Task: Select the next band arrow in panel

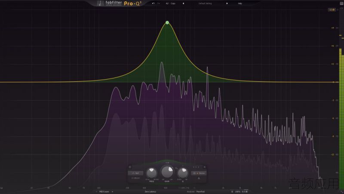Action: [x=199, y=167]
